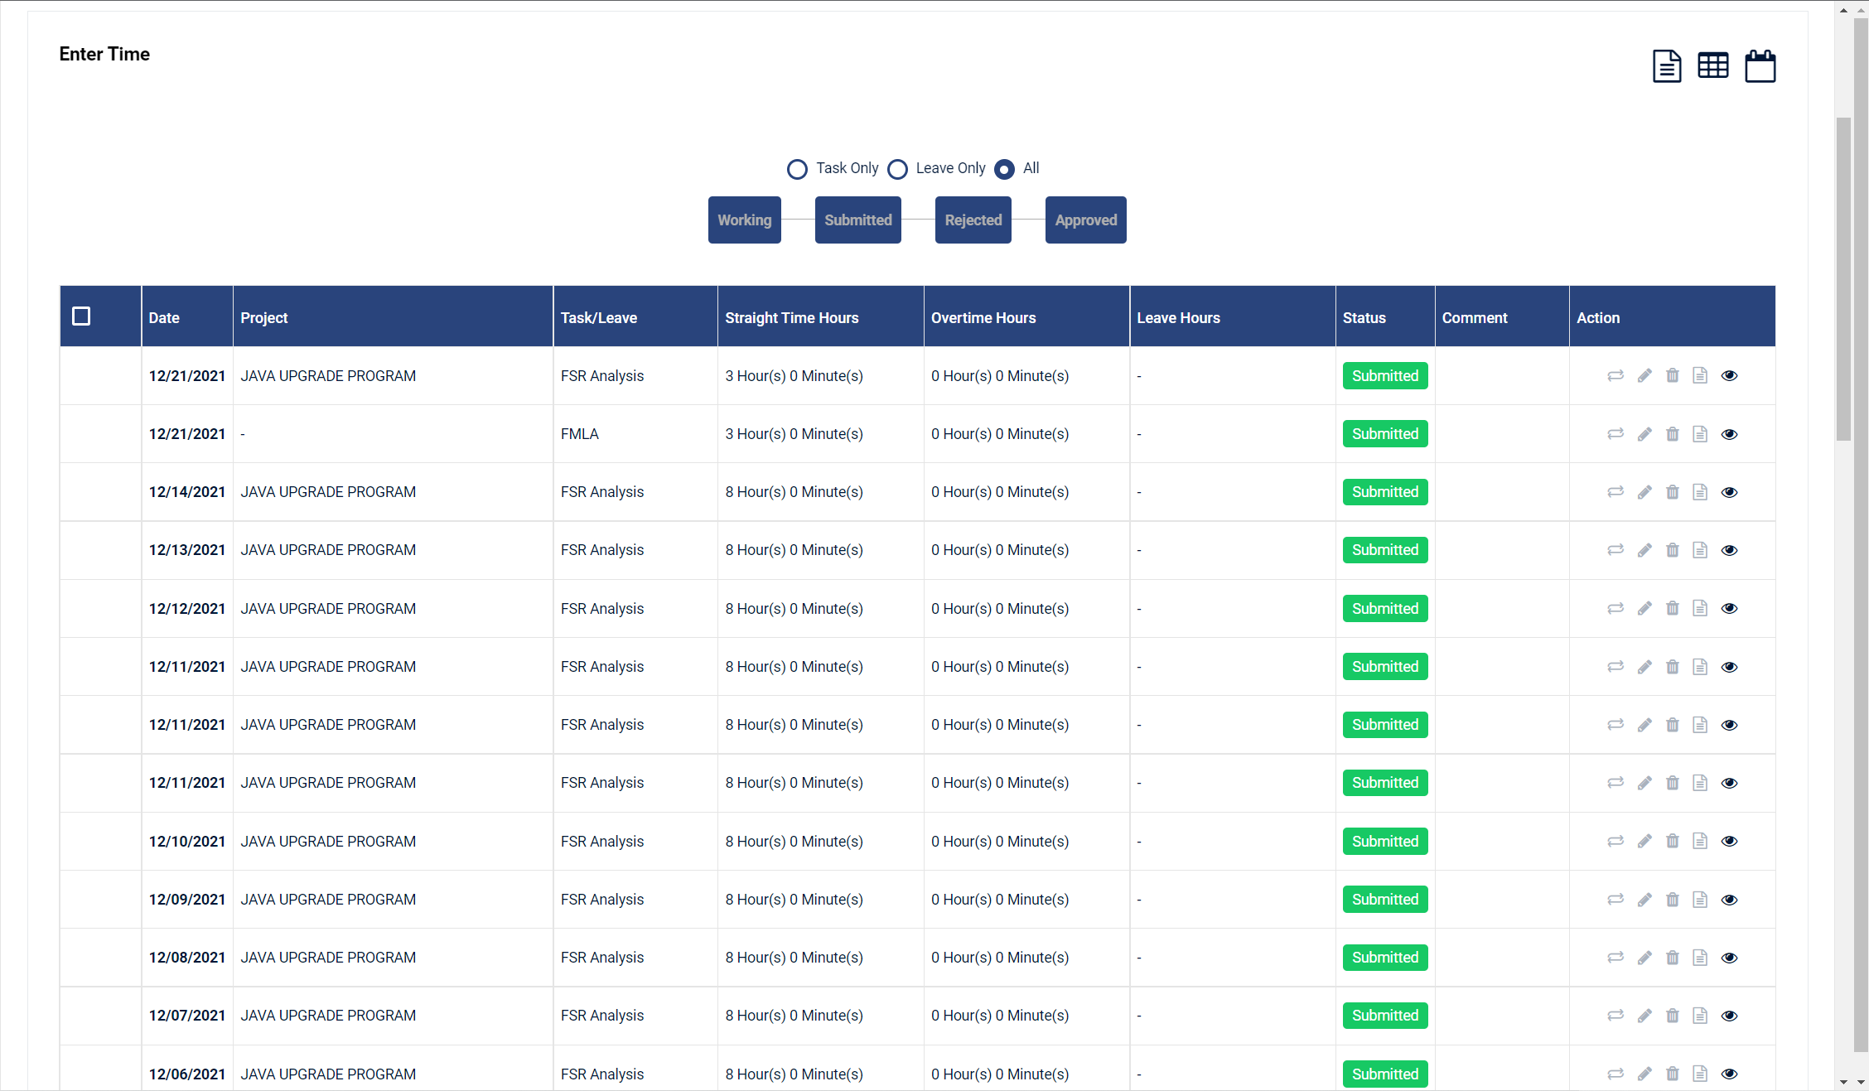The image size is (1869, 1091).
Task: Delete the 12/14/2021 entry via trash icon
Action: (x=1673, y=492)
